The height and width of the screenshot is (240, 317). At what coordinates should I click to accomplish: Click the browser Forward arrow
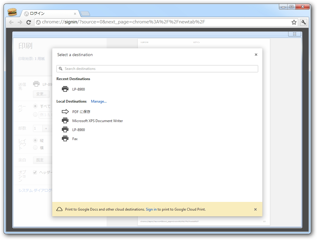(20, 22)
